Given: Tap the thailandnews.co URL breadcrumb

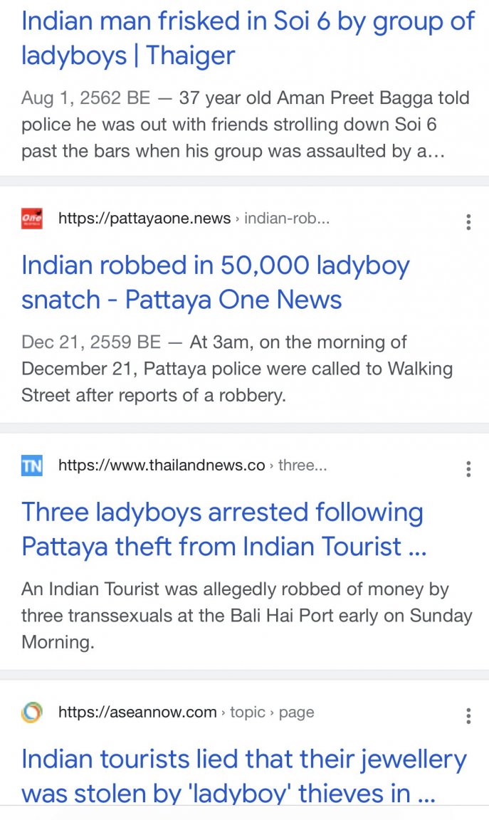Looking at the screenshot, I should click(192, 465).
